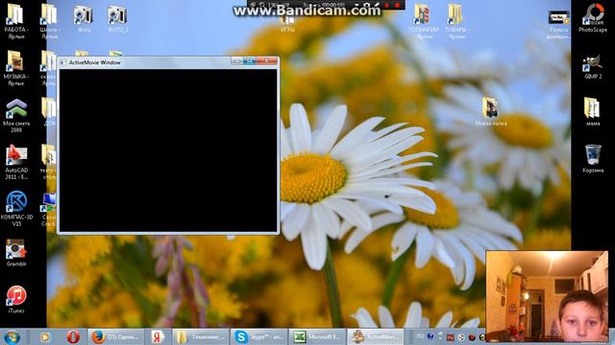Launch Gramblr desktop icon

point(16,252)
